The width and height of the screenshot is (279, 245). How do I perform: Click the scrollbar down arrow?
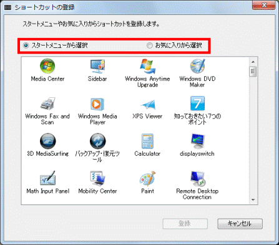253,200
